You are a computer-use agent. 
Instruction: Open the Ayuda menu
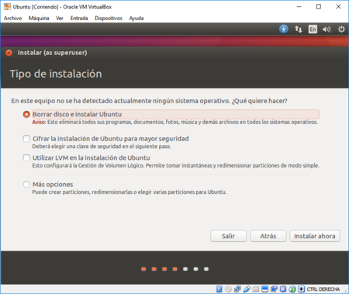(136, 18)
